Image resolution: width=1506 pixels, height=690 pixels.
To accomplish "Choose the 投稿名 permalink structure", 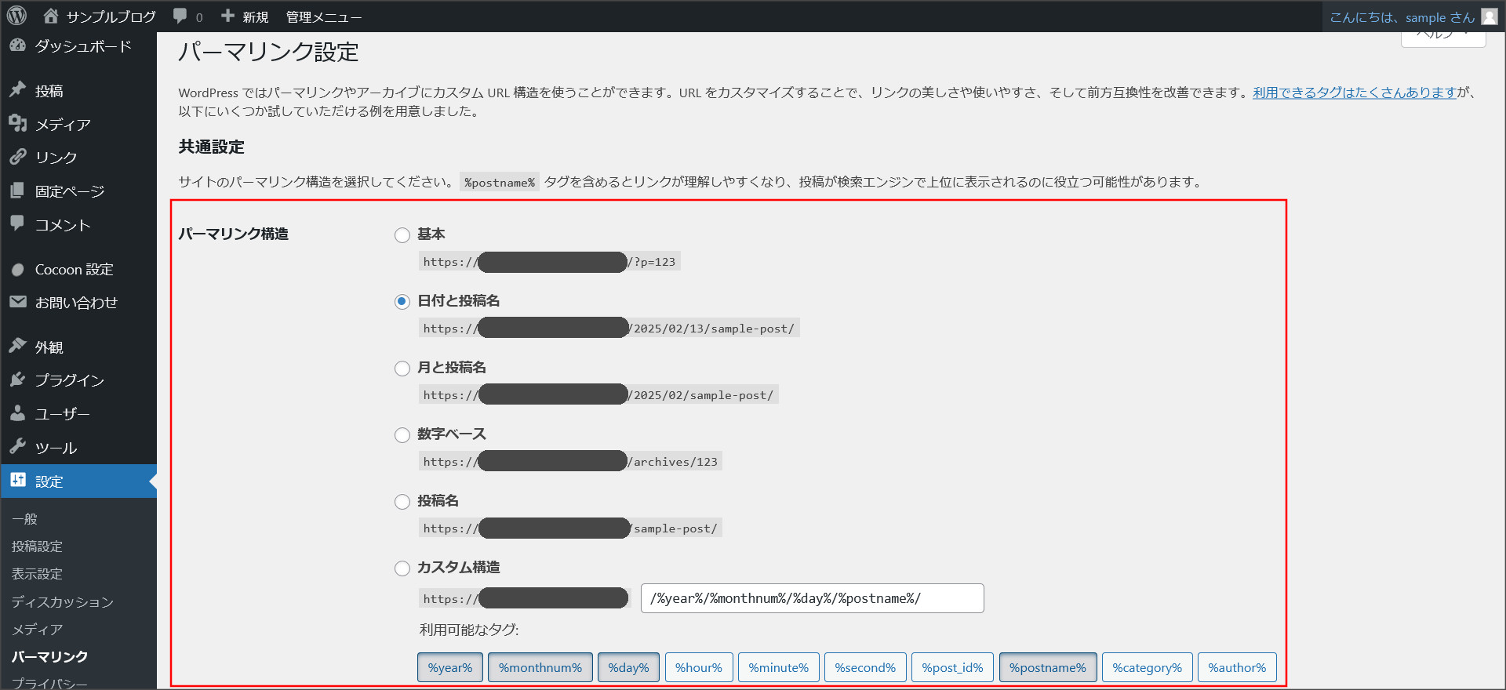I will coord(402,502).
